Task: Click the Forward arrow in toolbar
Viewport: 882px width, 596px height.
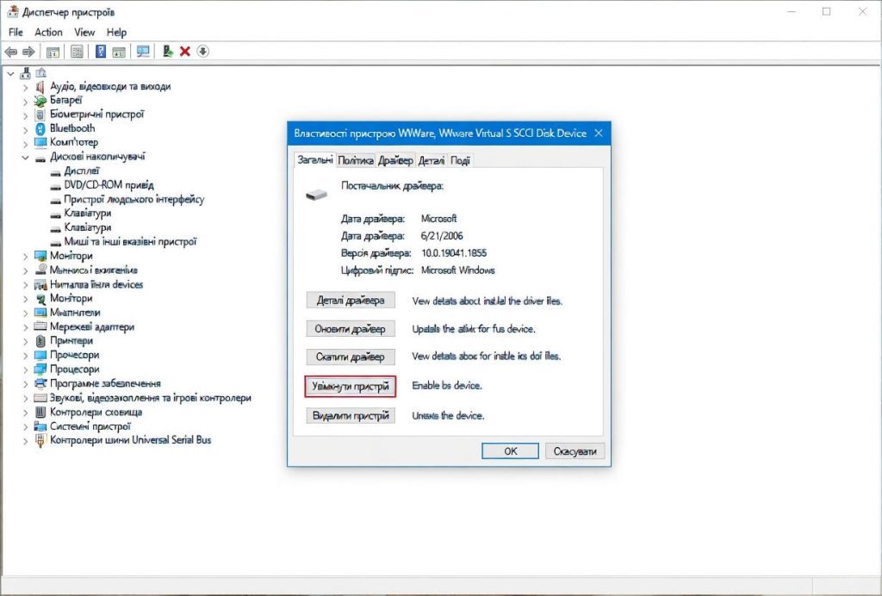Action: (28, 52)
